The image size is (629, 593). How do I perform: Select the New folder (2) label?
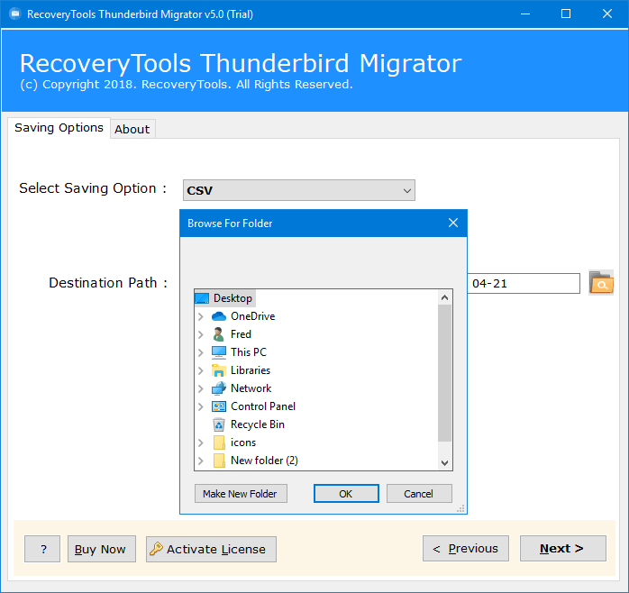point(264,461)
